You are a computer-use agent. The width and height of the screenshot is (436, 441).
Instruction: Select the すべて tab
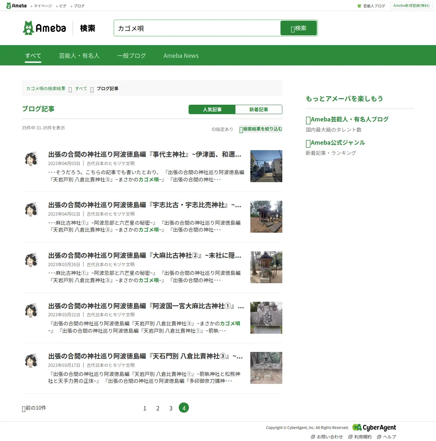33,56
